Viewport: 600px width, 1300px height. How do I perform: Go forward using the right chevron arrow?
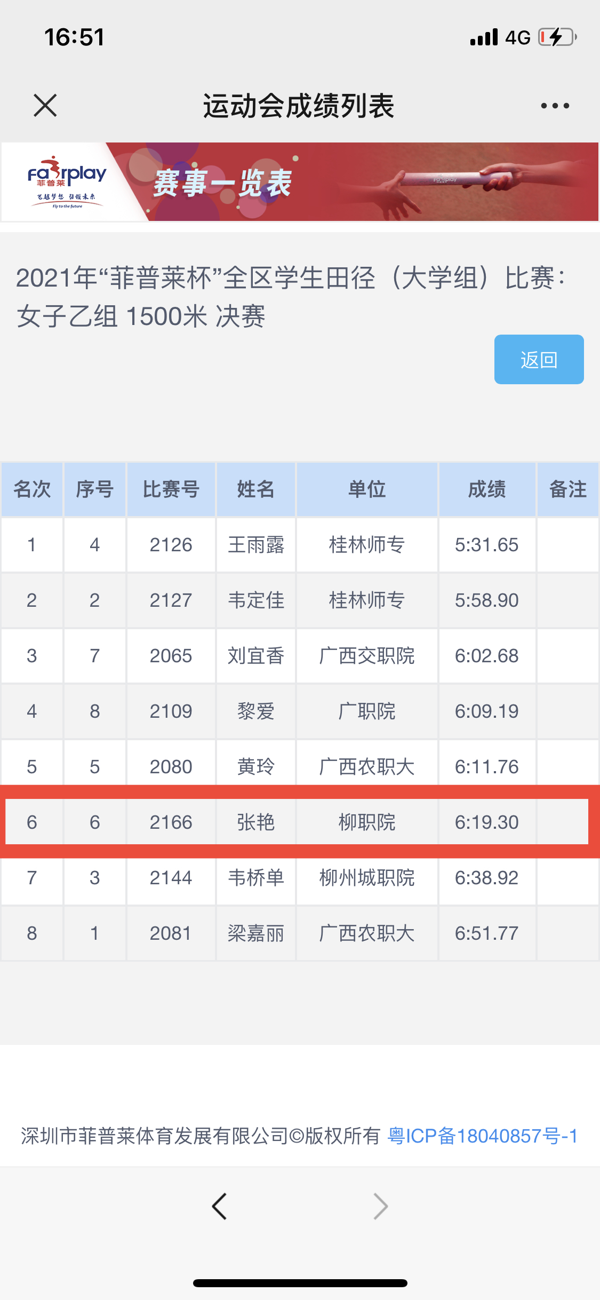click(x=380, y=1206)
